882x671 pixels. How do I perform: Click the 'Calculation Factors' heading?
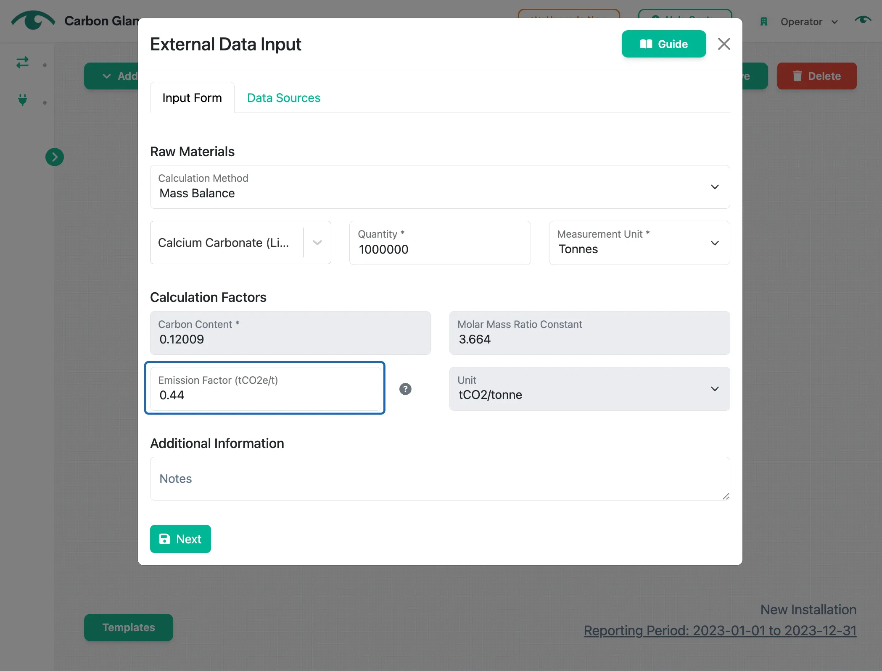tap(208, 297)
